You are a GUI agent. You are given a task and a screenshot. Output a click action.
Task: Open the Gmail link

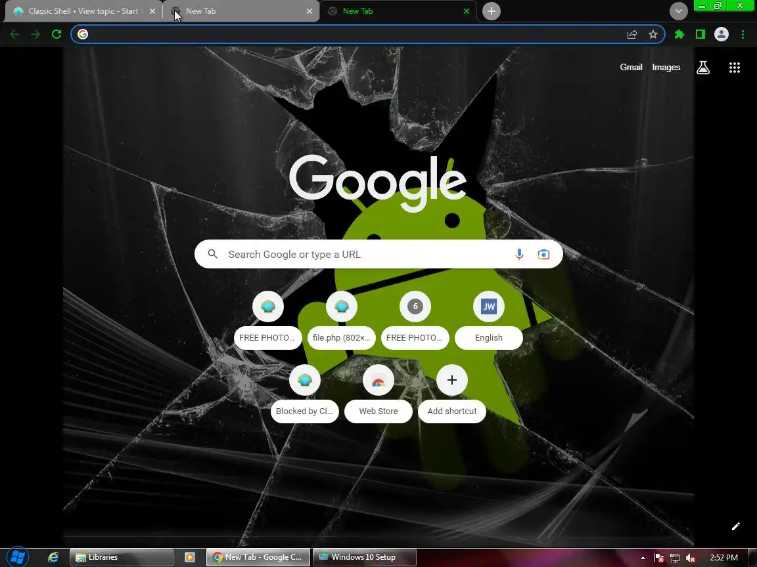[631, 68]
